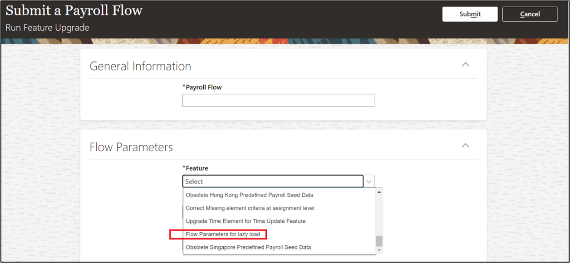Click into the Feature Select combo box
This screenshot has width=570, height=263.
[x=273, y=182]
